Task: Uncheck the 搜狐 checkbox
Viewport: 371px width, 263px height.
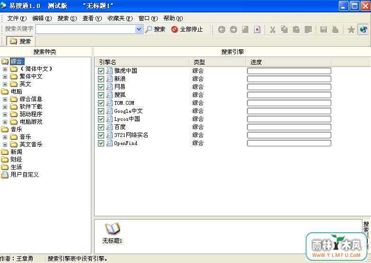Action: (x=101, y=95)
